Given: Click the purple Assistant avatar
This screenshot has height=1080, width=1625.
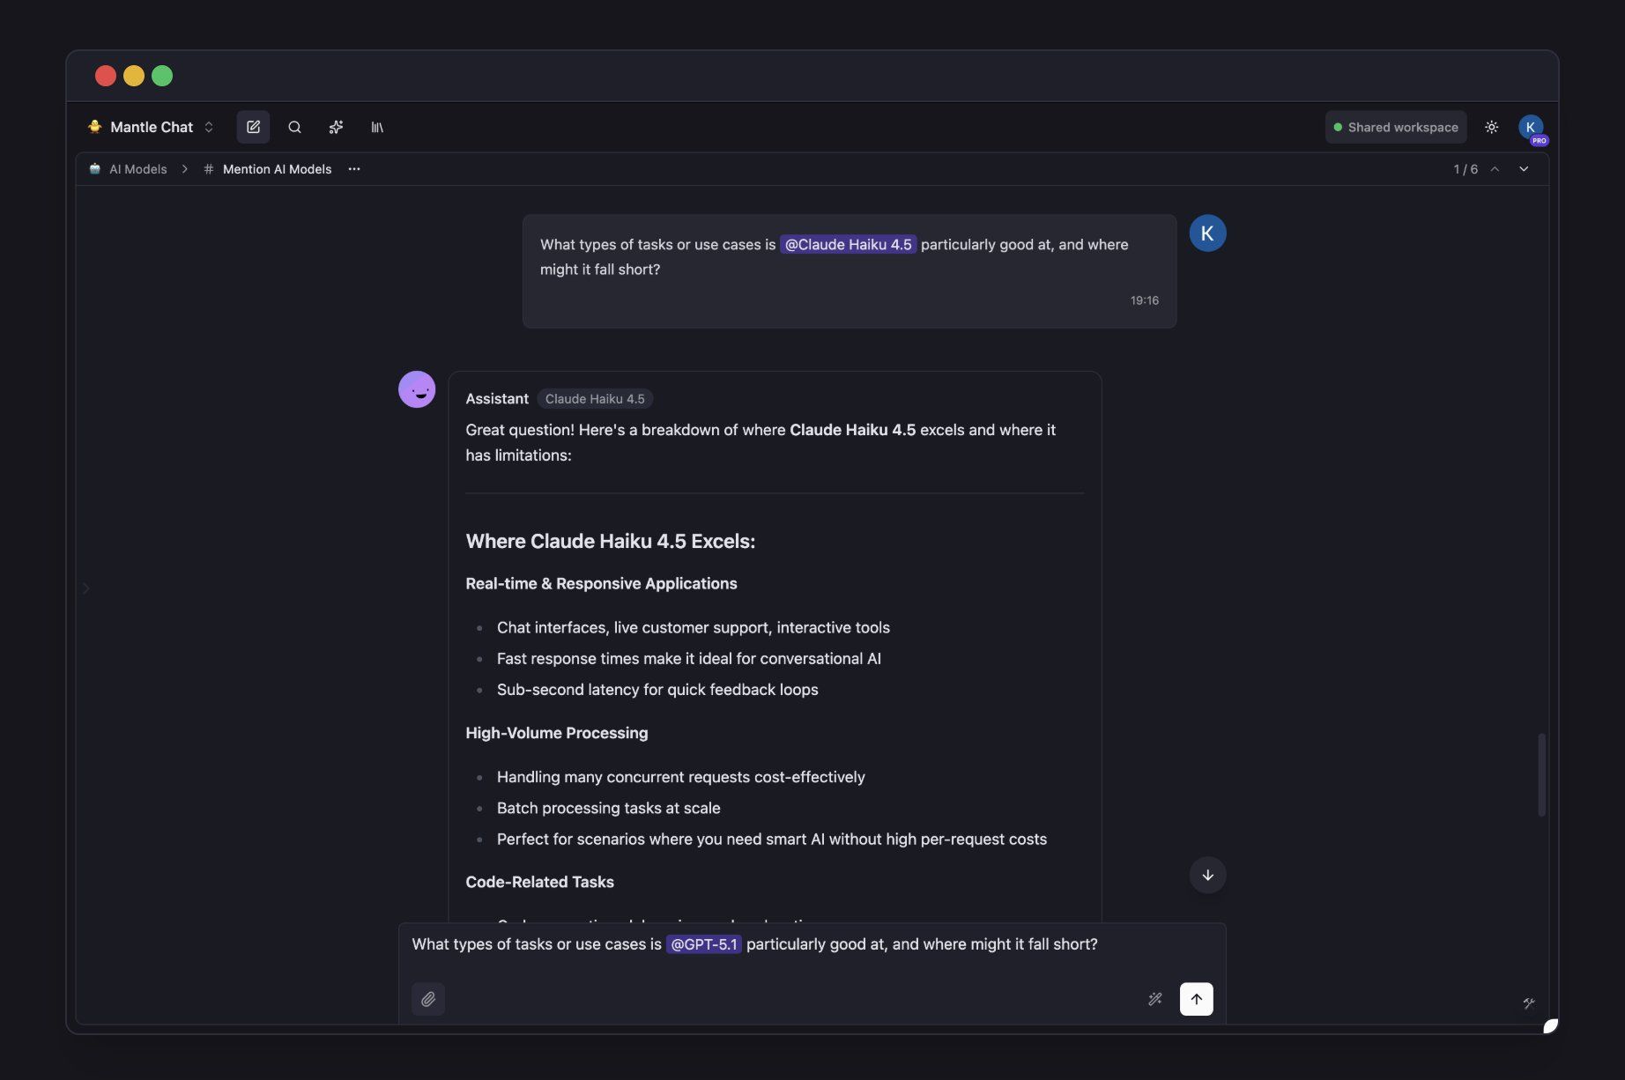Looking at the screenshot, I should click(417, 389).
